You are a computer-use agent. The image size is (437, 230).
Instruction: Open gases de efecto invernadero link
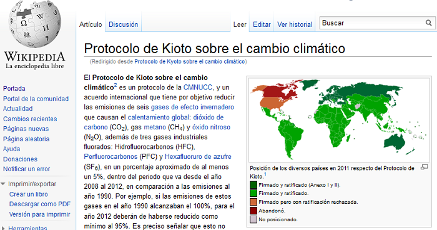click(192, 107)
